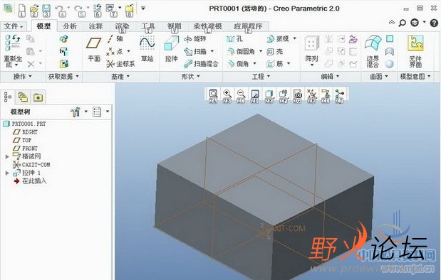Expand the 精诚网 node in model tree

pos(7,156)
